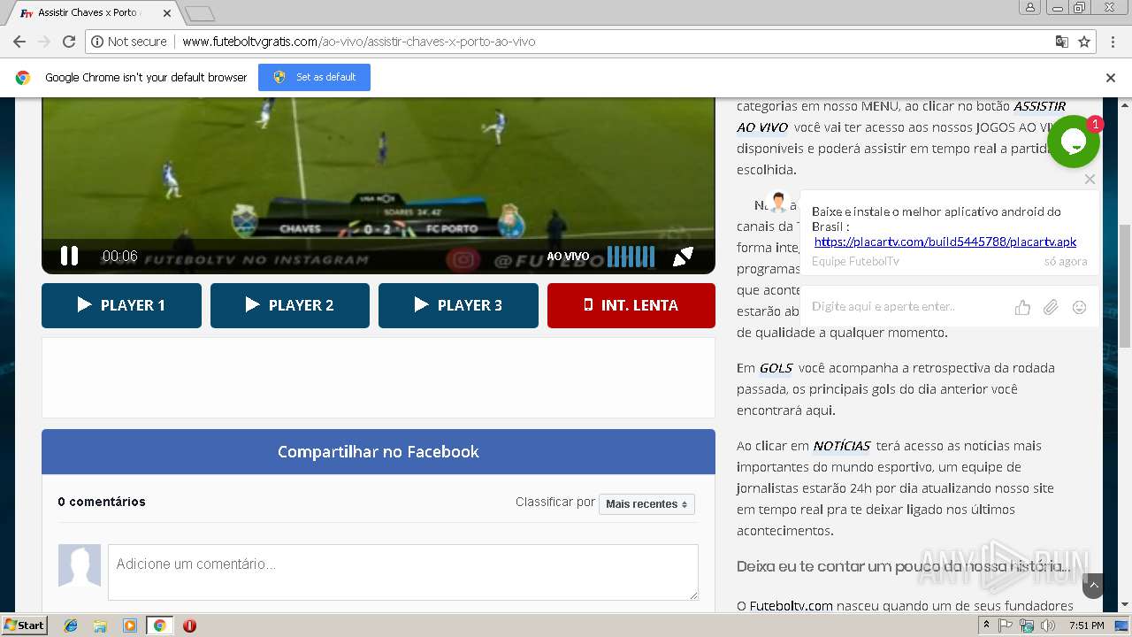The width and height of the screenshot is (1132, 637).
Task: Click the red Opera taskbar icon
Action: click(189, 625)
